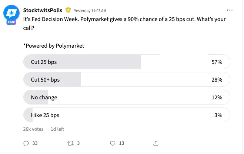Screen dimensions: 244x154
Task: Click the 33 comments count
Action: coord(35,143)
